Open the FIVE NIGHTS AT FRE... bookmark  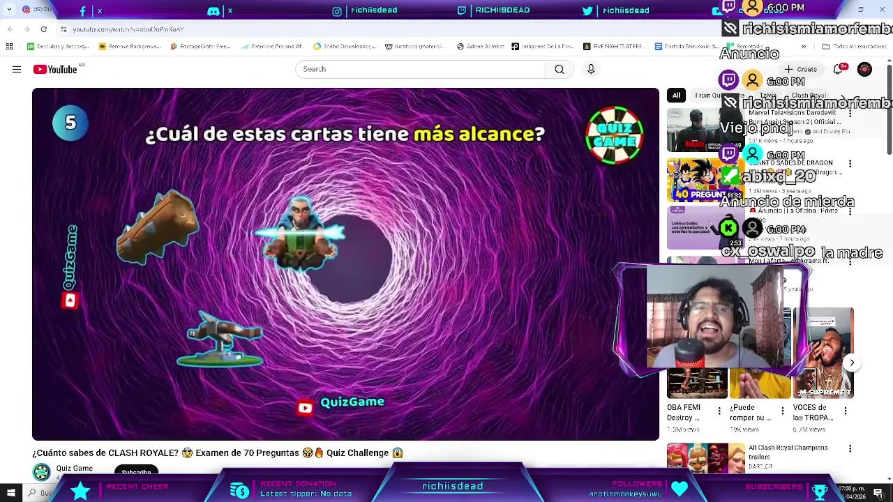click(x=614, y=47)
